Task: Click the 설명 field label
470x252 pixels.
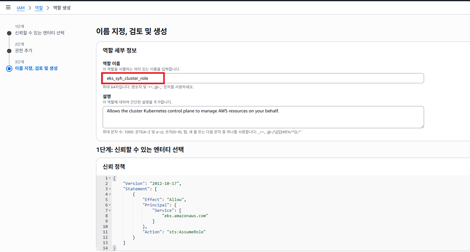Action: (x=107, y=97)
